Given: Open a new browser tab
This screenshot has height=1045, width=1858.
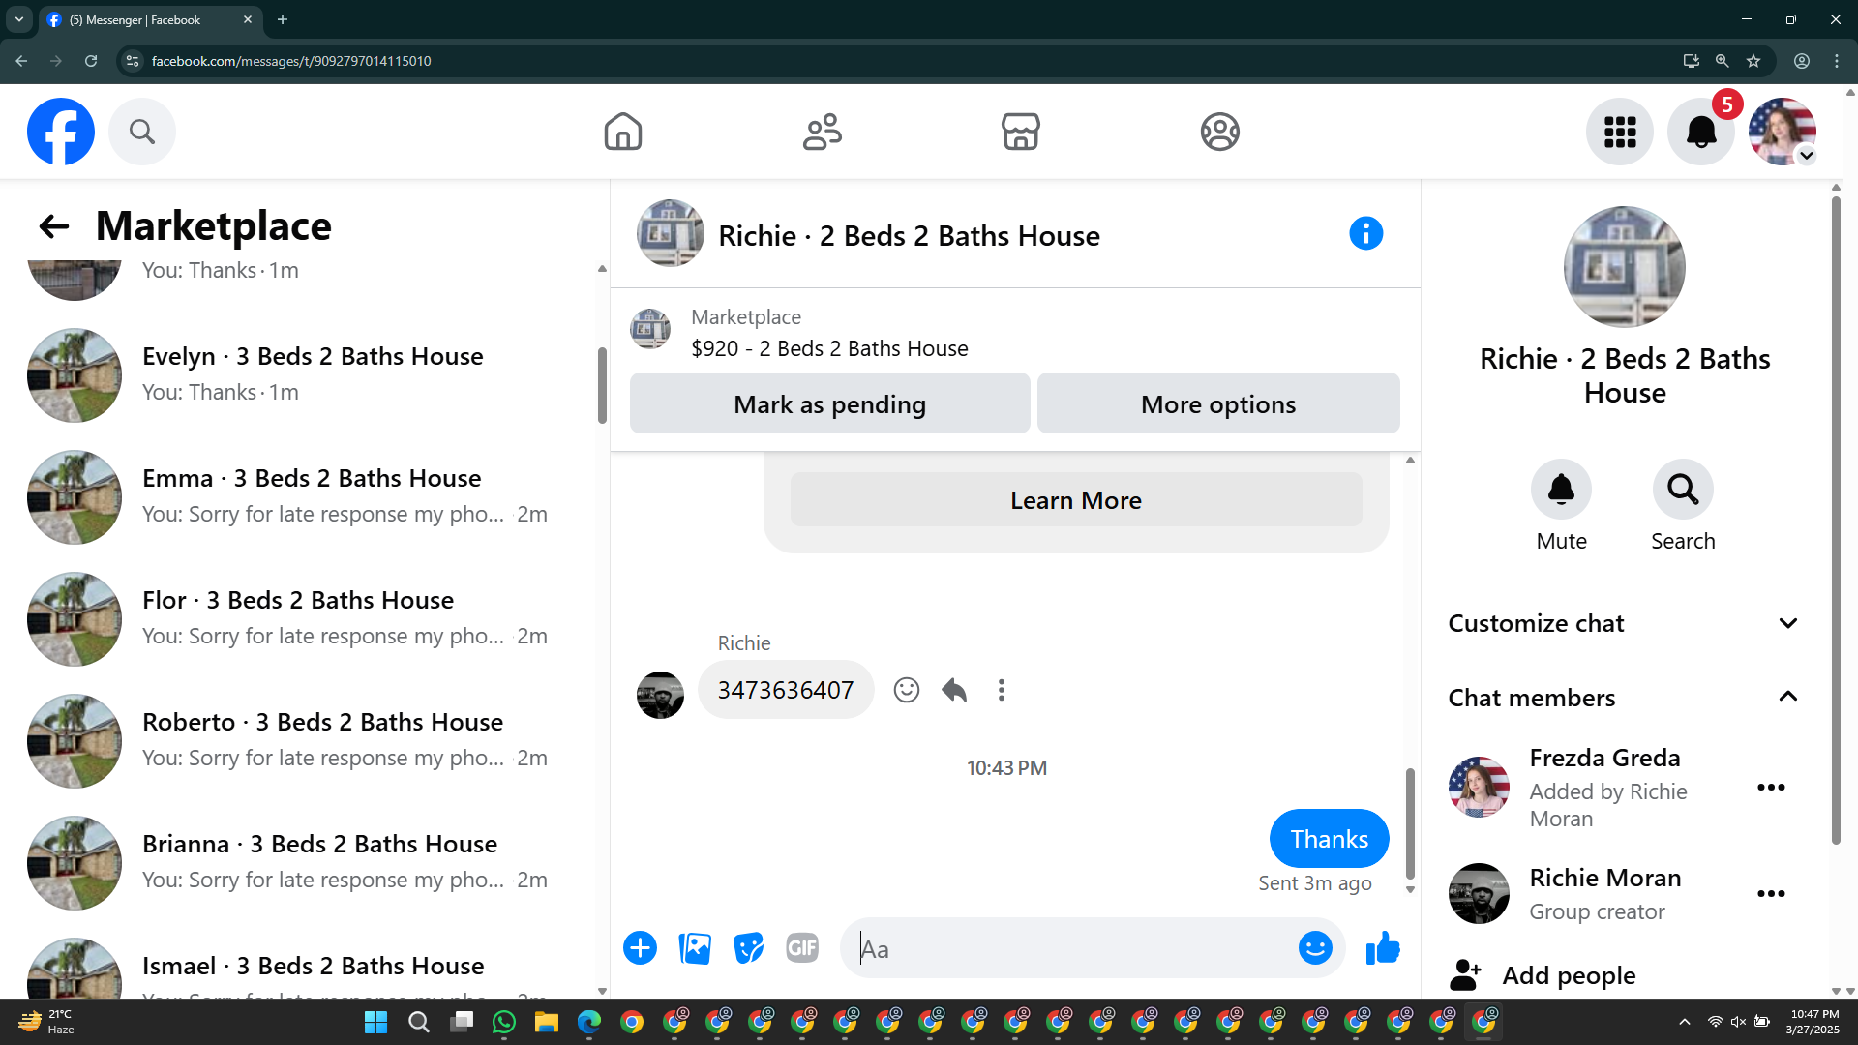Looking at the screenshot, I should 283,19.
